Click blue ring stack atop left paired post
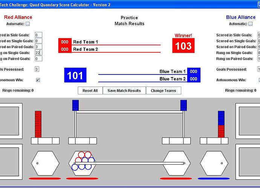Image resolution: width=260 pixels, height=188 pixels. coord(75,105)
